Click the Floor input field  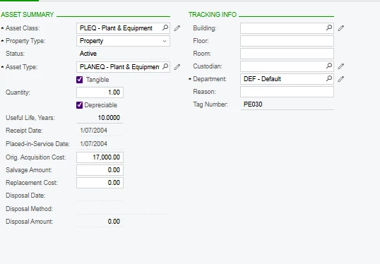(x=287, y=41)
